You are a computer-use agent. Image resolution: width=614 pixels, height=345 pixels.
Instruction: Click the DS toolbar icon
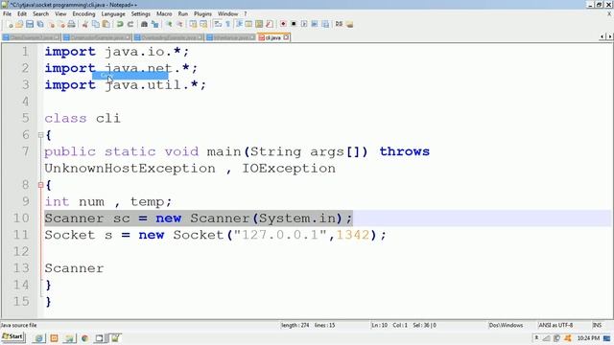coord(339,24)
